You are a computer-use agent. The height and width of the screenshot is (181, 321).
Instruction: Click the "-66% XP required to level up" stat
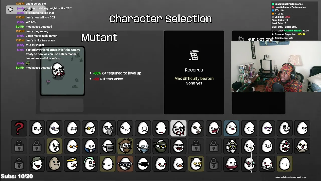[x=117, y=73]
